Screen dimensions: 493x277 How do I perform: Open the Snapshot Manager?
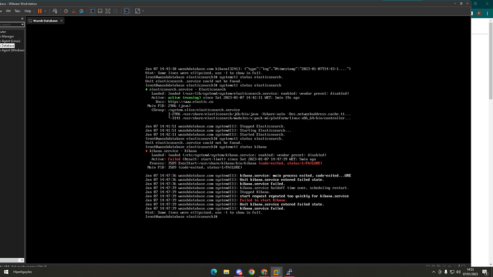(x=82, y=11)
